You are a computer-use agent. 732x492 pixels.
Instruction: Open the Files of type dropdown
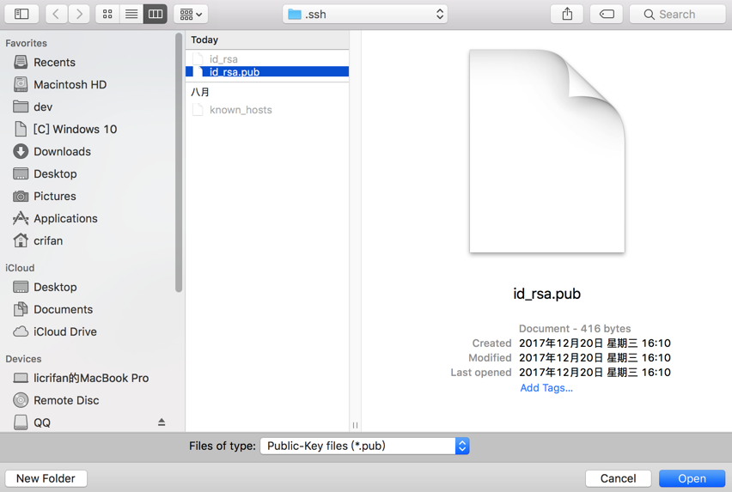364,446
